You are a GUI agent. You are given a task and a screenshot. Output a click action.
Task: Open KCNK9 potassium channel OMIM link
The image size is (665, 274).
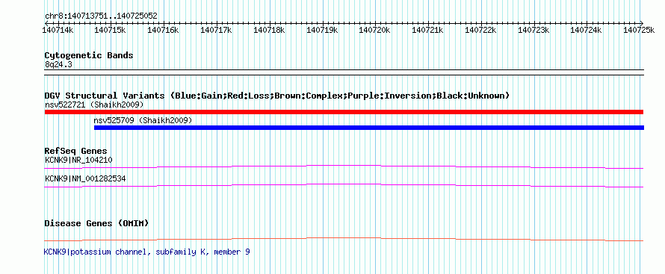pyautogui.click(x=146, y=252)
